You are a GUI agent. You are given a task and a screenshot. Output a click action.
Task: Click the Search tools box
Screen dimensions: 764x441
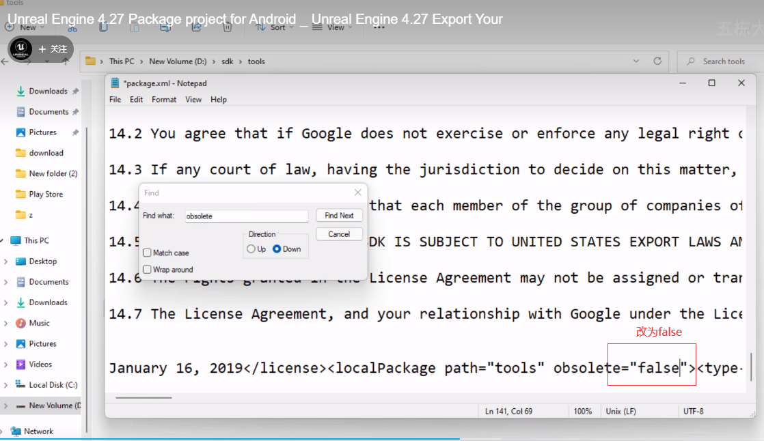(720, 61)
